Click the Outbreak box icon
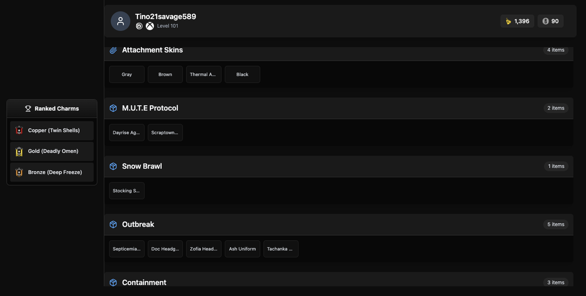The width and height of the screenshot is (586, 296). 113,224
